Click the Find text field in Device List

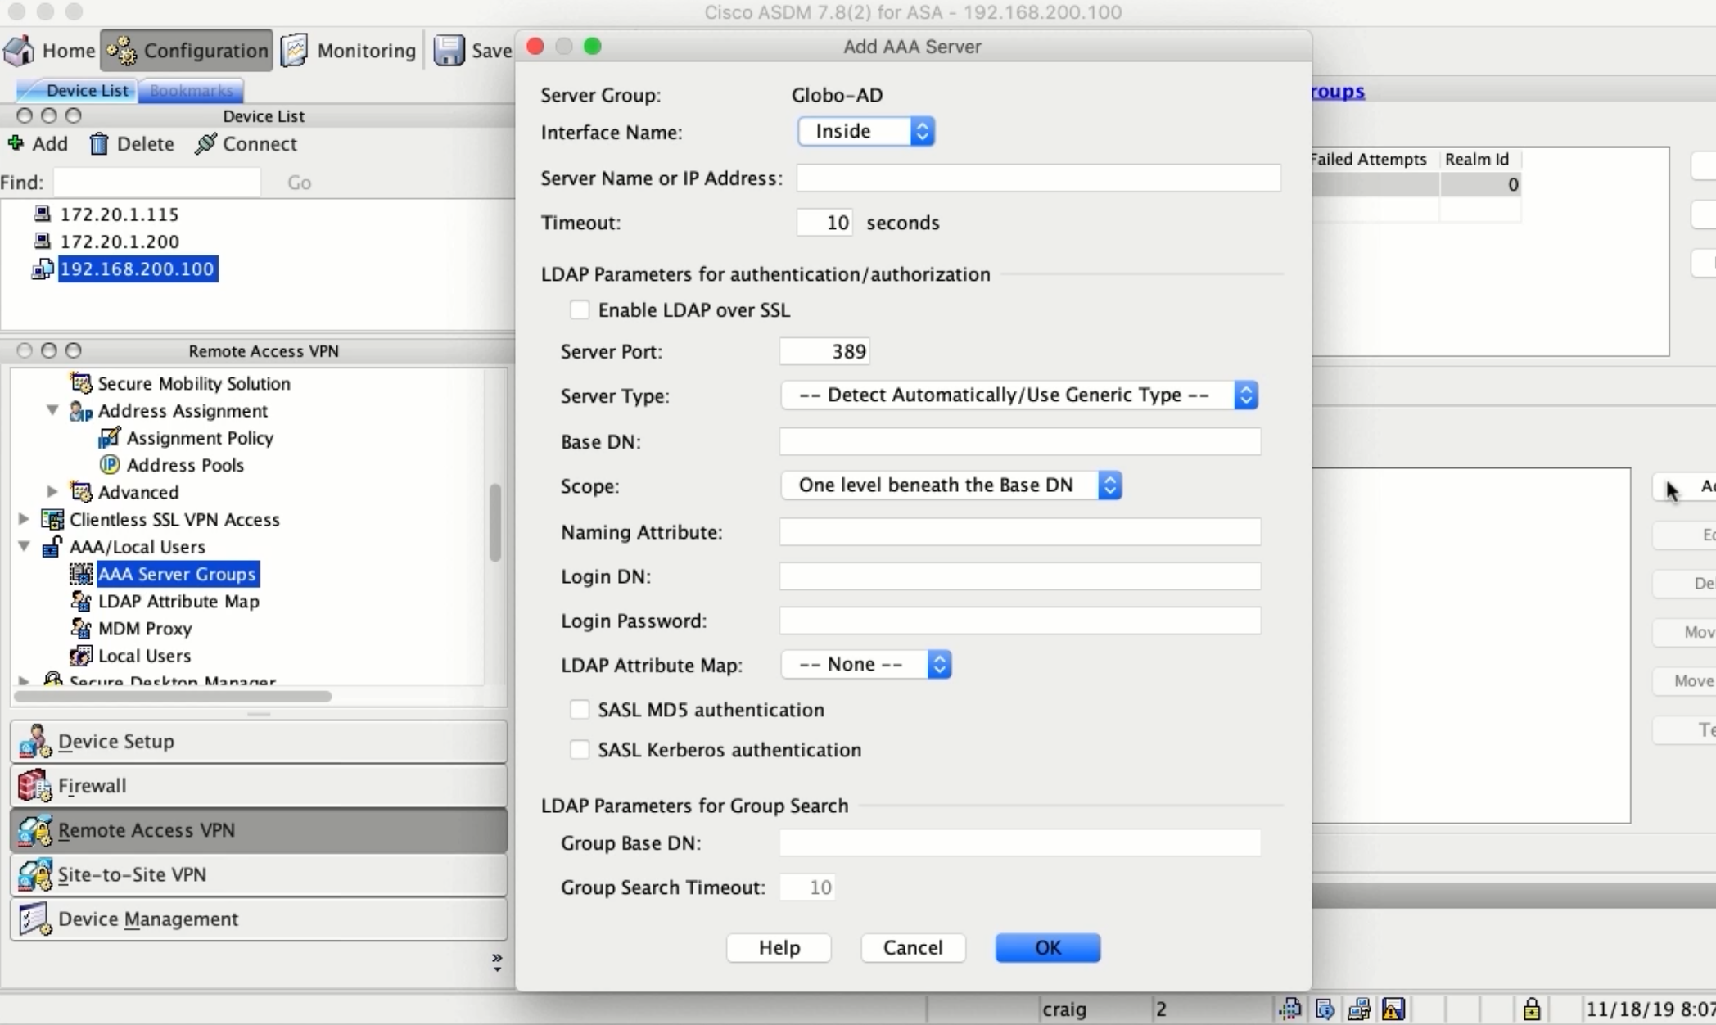click(157, 183)
